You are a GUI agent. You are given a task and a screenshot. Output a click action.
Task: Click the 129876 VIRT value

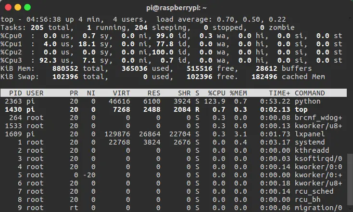pyautogui.click(x=117, y=134)
